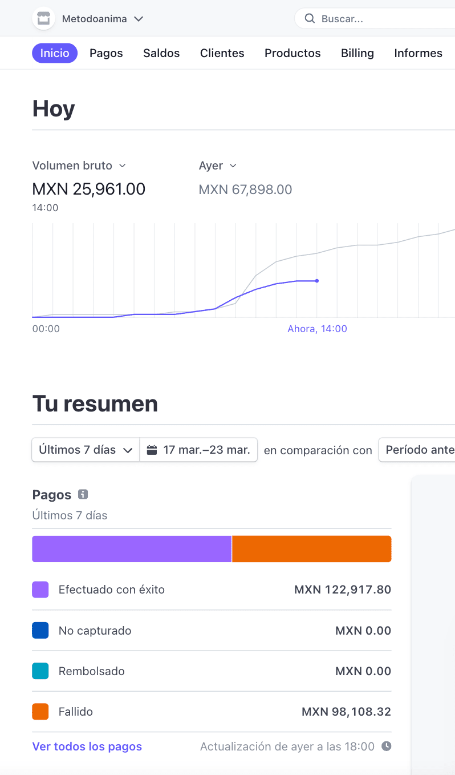
Task: Click the Ahora, 14:00 chart label
Action: [x=317, y=329]
